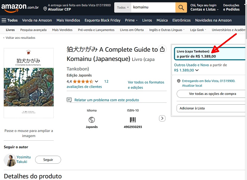The height and width of the screenshot is (180, 247).
Task: Open Livros em Oferta tab
Action: coord(132,30)
